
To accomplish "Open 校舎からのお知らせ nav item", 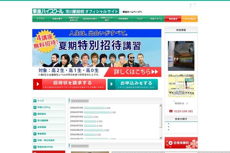I will tap(74, 19).
